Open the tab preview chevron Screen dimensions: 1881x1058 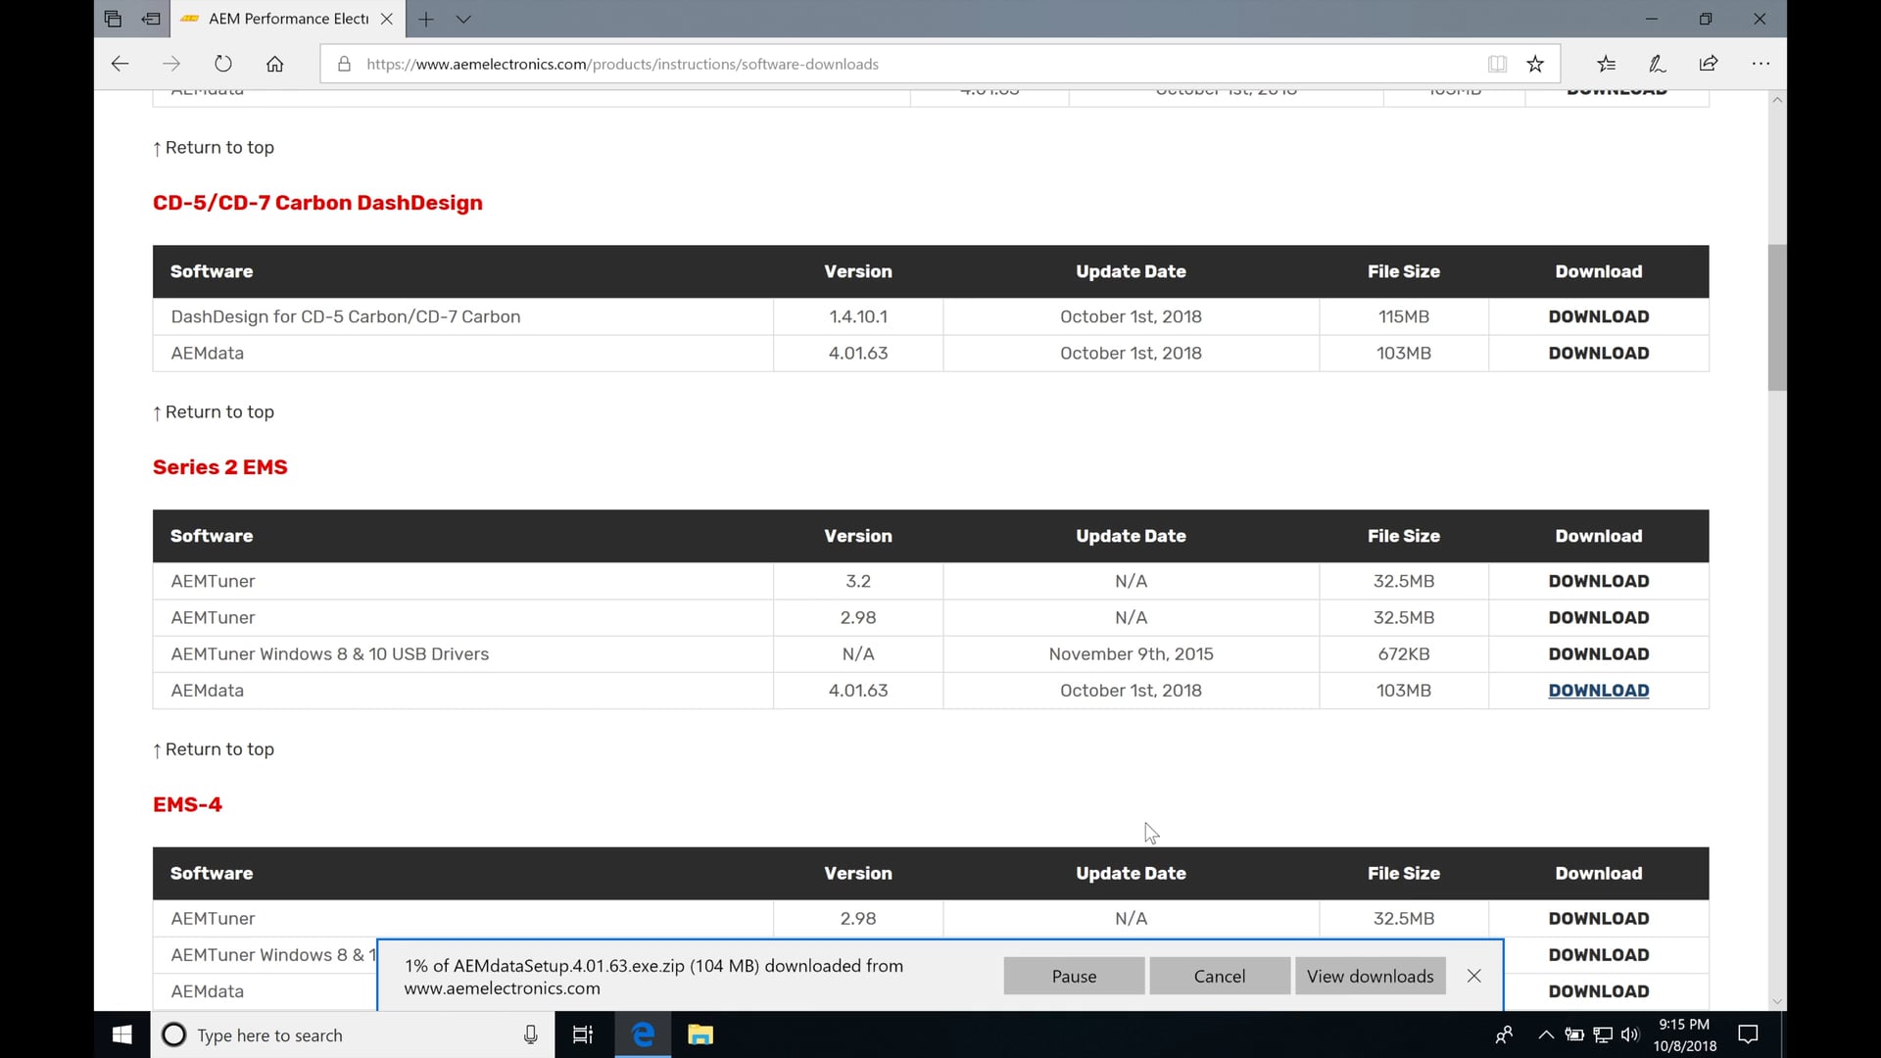pyautogui.click(x=463, y=19)
